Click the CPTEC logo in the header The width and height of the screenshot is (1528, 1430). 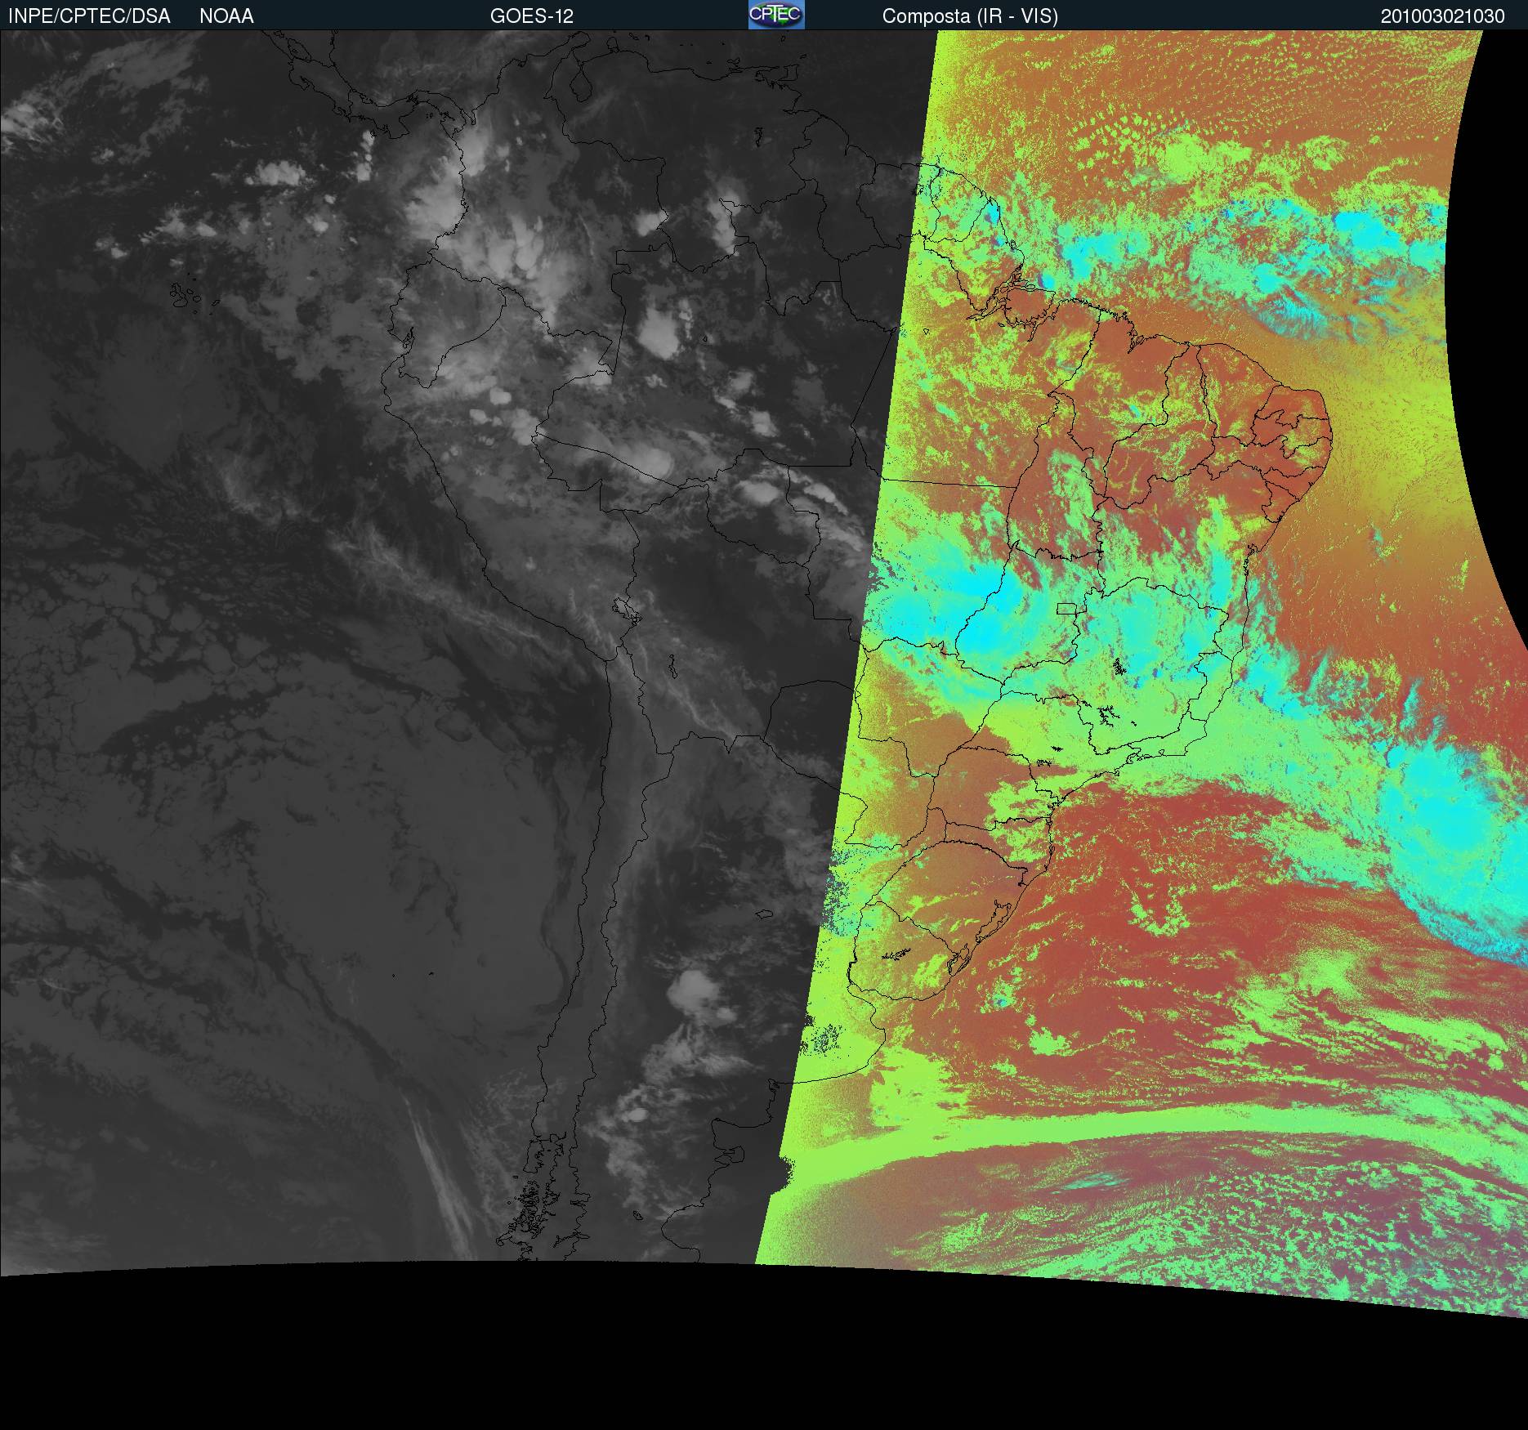click(x=776, y=15)
